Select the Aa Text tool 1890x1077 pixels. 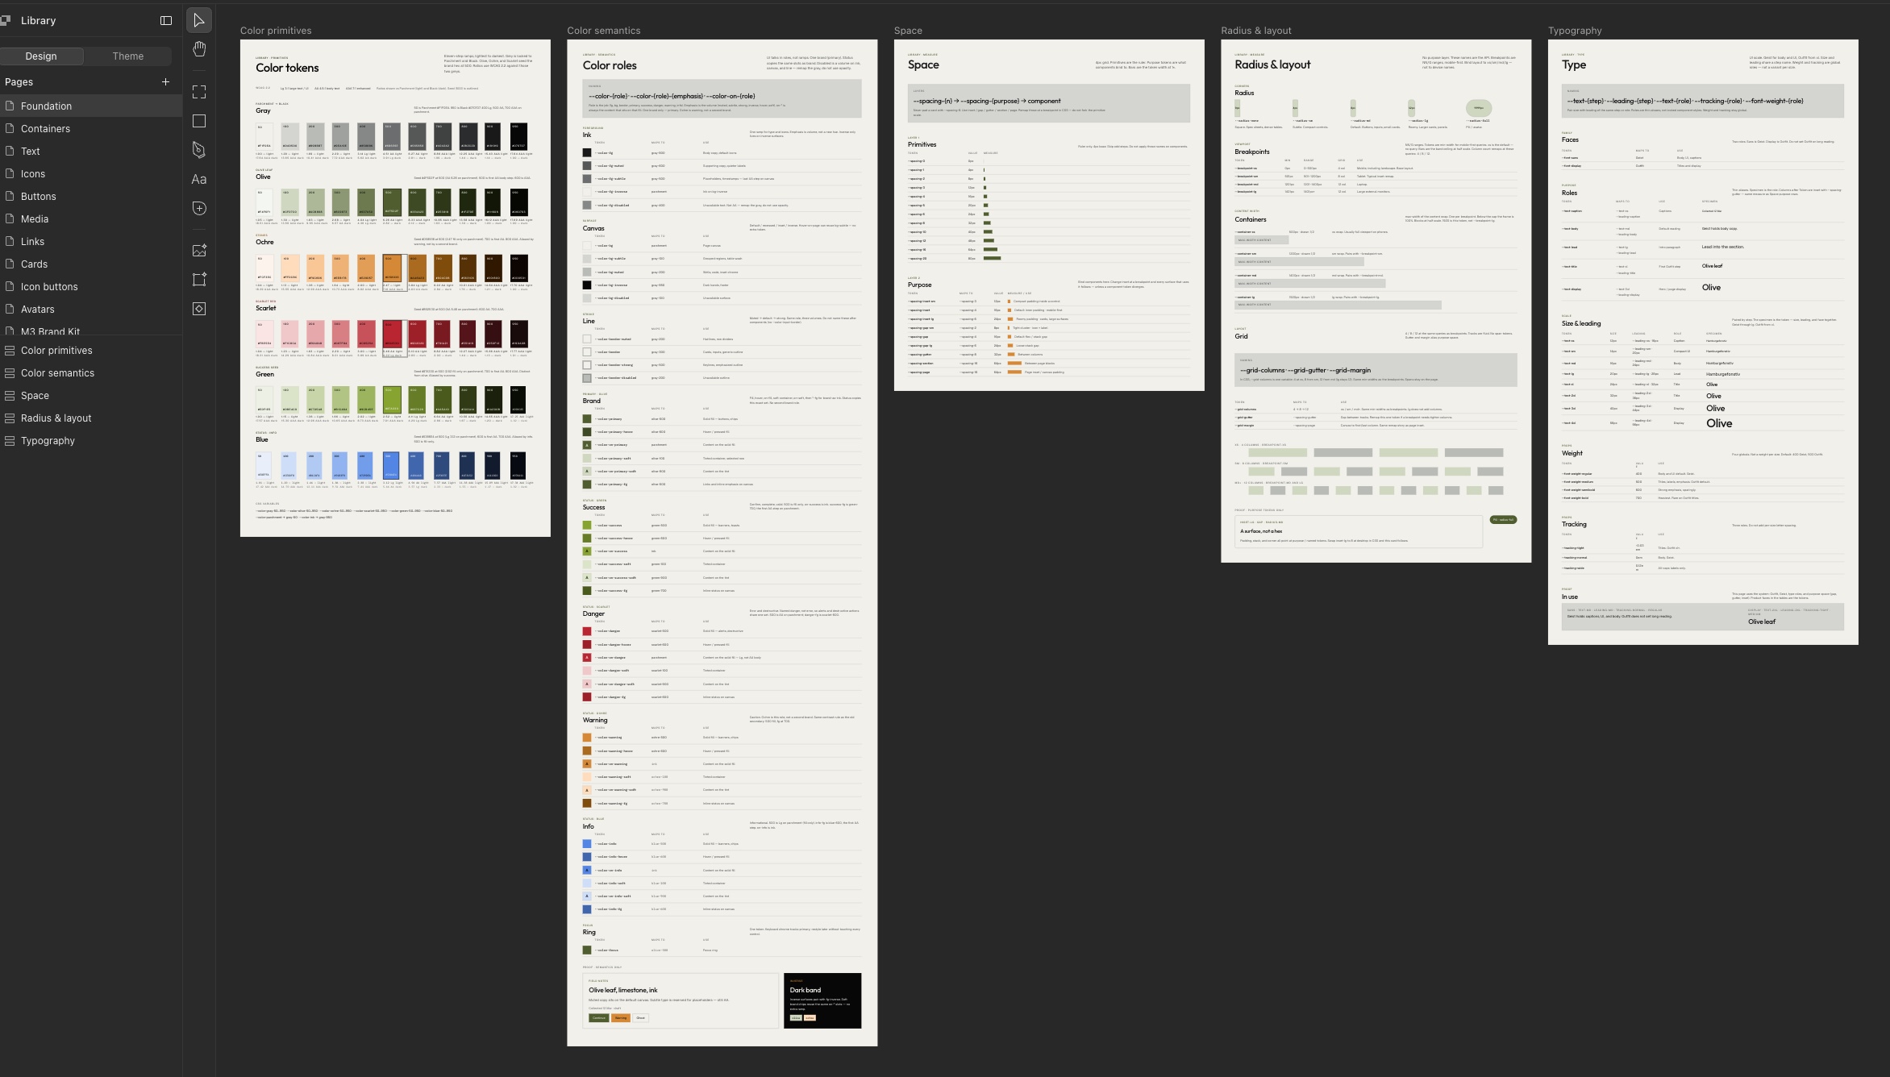tap(199, 179)
